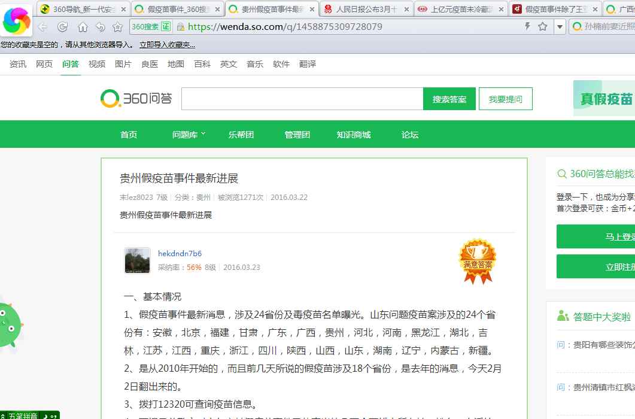
Task: Click the 满意答案 award badge
Action: [x=477, y=261]
